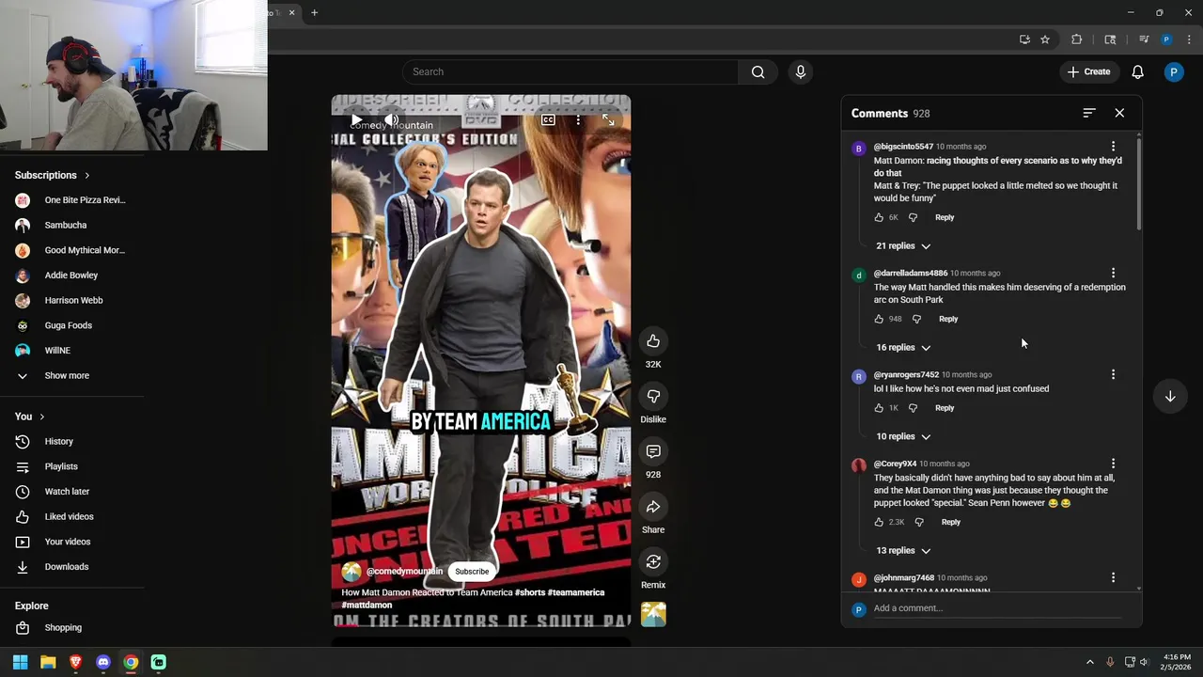Open File Explorer from the taskbar
Screen dimensions: 1203x677
click(48, 662)
